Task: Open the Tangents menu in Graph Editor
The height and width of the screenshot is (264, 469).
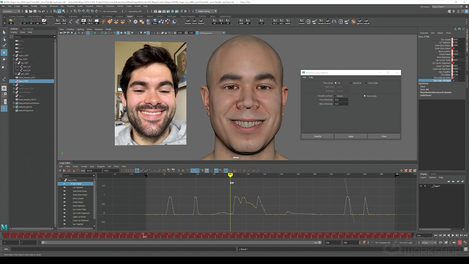Action: click(x=100, y=166)
